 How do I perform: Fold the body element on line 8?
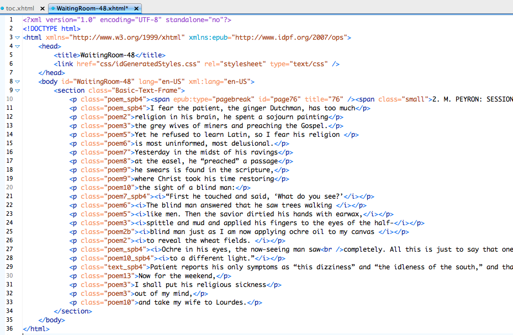[18, 82]
